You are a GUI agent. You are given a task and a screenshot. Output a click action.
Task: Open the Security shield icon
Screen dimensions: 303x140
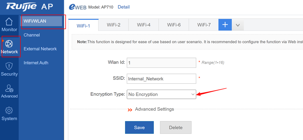9,66
